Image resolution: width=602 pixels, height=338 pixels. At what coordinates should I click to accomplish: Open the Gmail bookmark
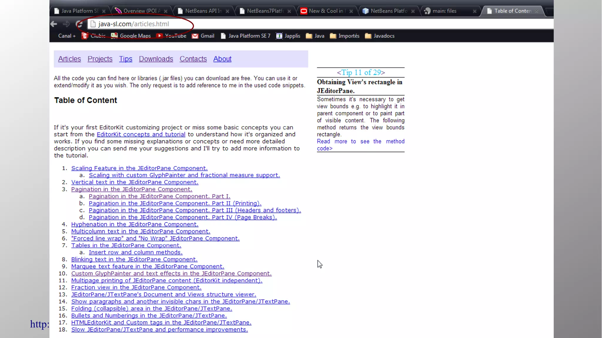tap(203, 36)
